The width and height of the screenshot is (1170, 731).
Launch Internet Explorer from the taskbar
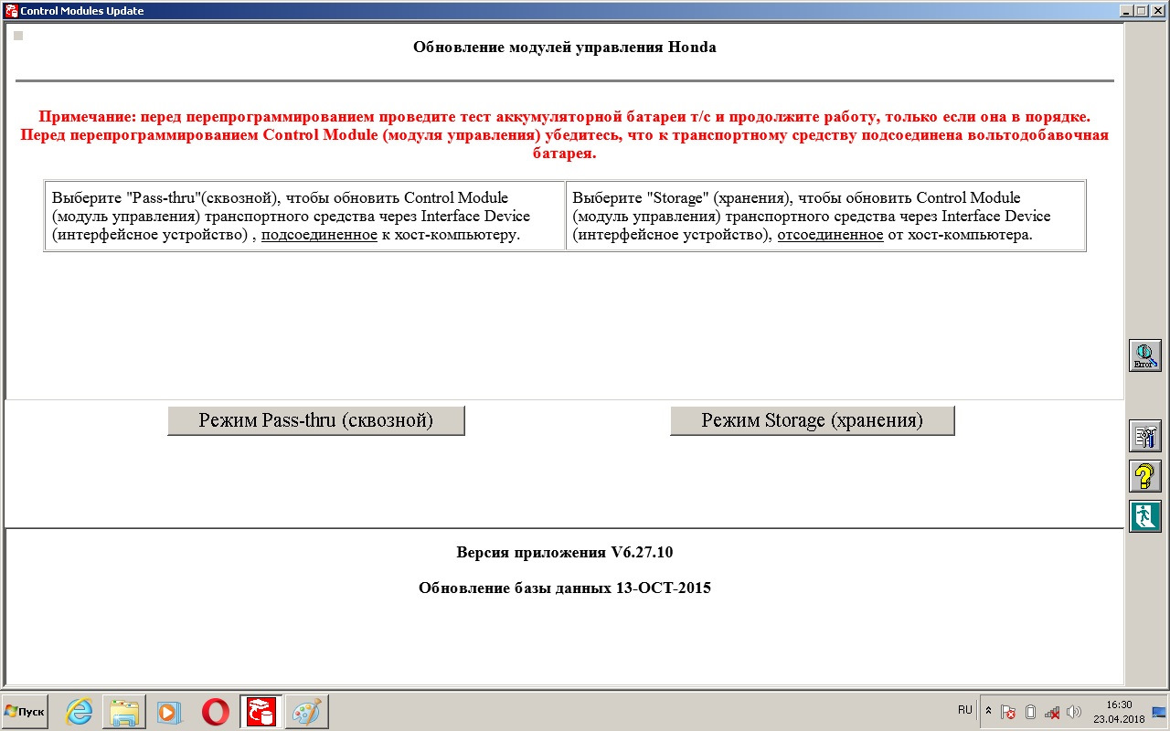tap(80, 712)
